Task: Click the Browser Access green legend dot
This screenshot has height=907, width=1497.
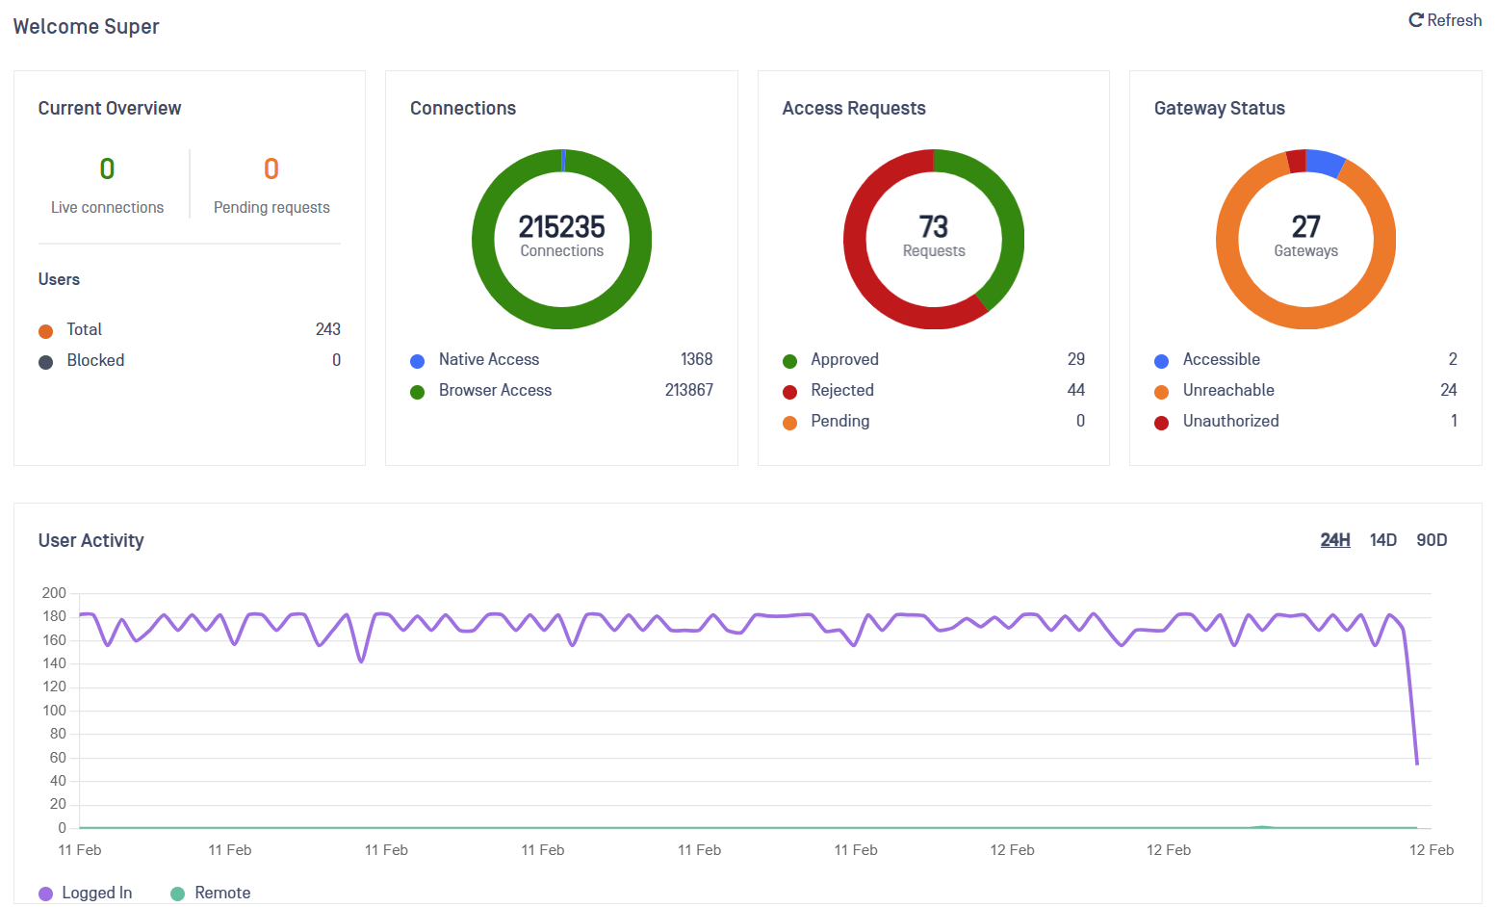Action: click(x=418, y=392)
